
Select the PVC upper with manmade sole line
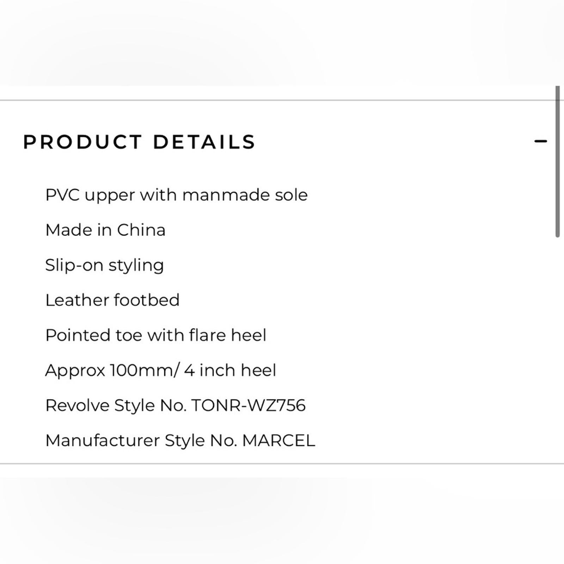(x=176, y=194)
